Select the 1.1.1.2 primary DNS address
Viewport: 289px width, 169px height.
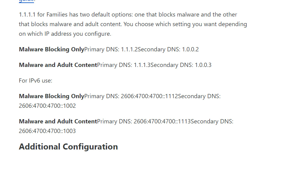tap(129, 50)
